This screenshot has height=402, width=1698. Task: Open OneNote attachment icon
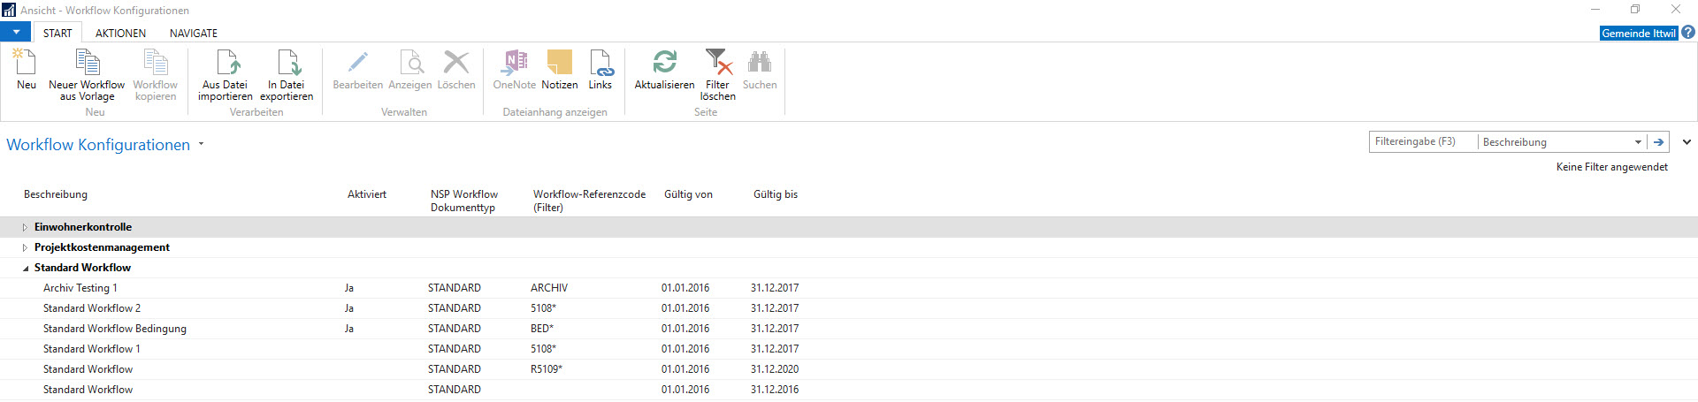[514, 62]
